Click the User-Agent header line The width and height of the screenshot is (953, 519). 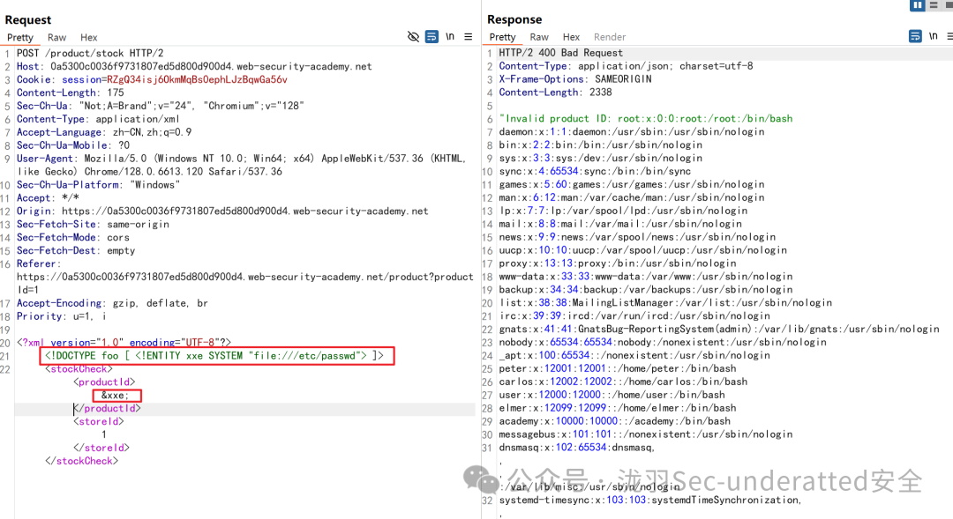[241, 165]
